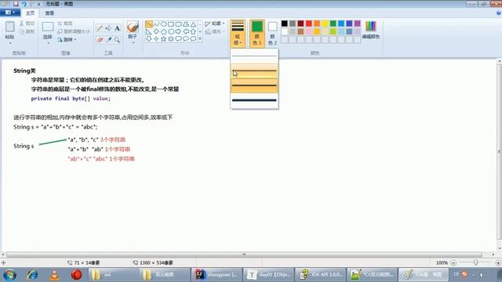
Task: Select the Down arrow shape
Action: click(149, 39)
